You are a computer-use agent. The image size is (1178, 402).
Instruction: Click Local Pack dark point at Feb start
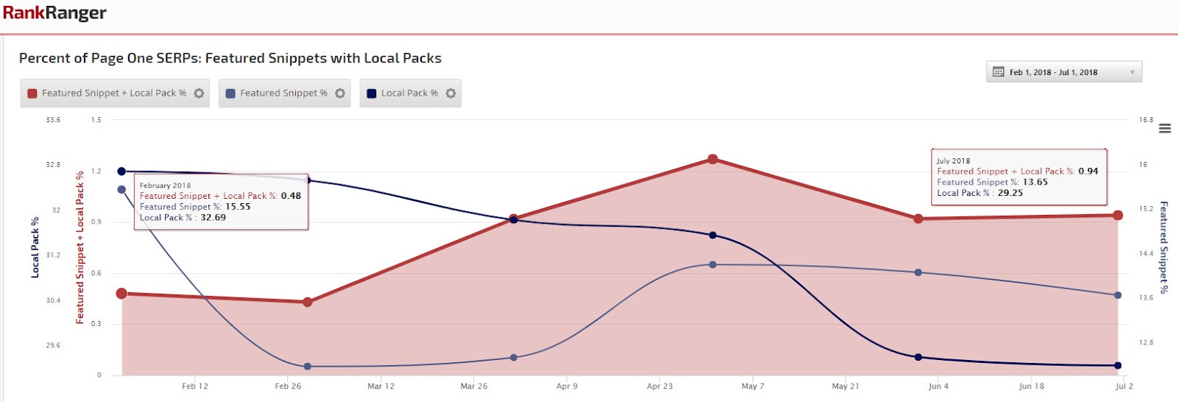121,172
